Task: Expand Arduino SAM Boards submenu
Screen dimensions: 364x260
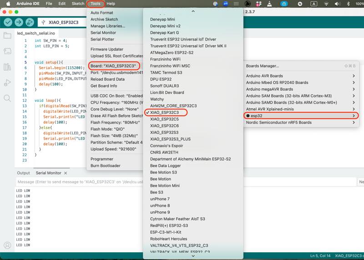Action: pos(301,96)
